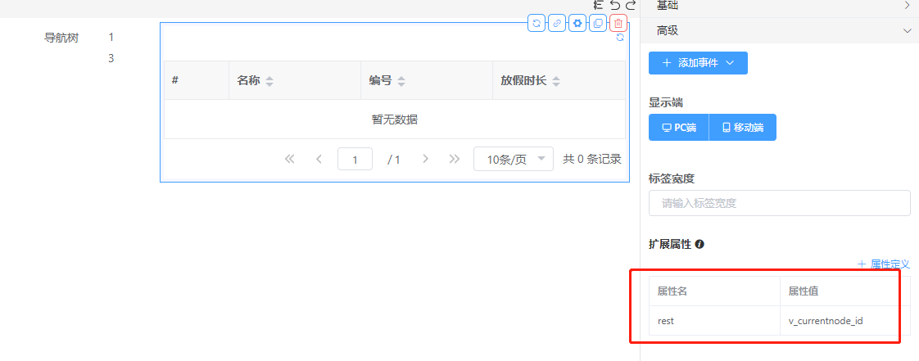Screen dimensions: 919x361
Task: Open component settings gear icon
Action: (577, 24)
